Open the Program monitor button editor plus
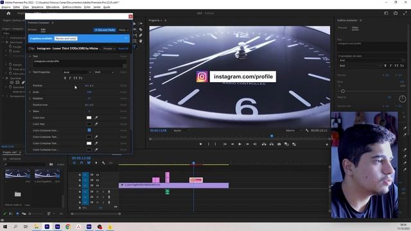The image size is (411, 231). [327, 144]
